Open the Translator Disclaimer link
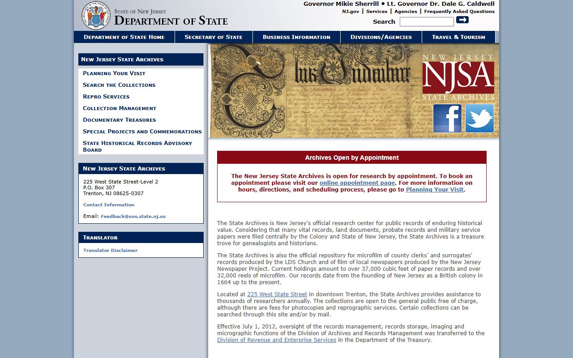 click(x=110, y=251)
